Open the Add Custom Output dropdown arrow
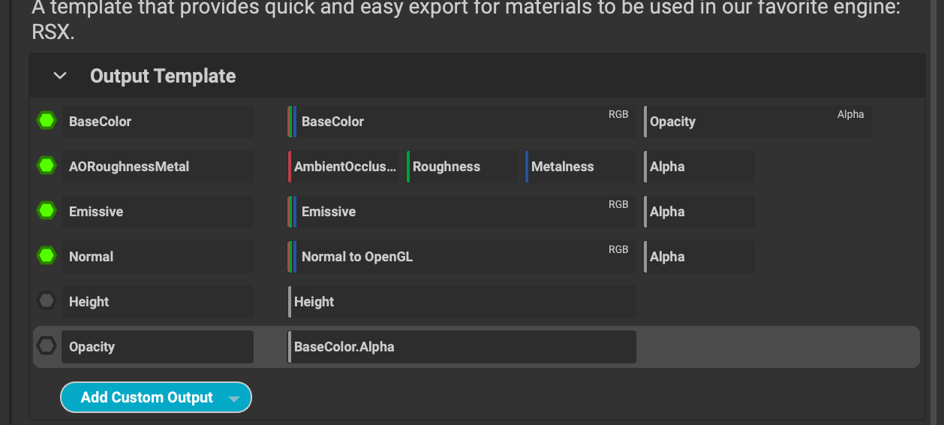This screenshot has height=425, width=944. point(234,399)
